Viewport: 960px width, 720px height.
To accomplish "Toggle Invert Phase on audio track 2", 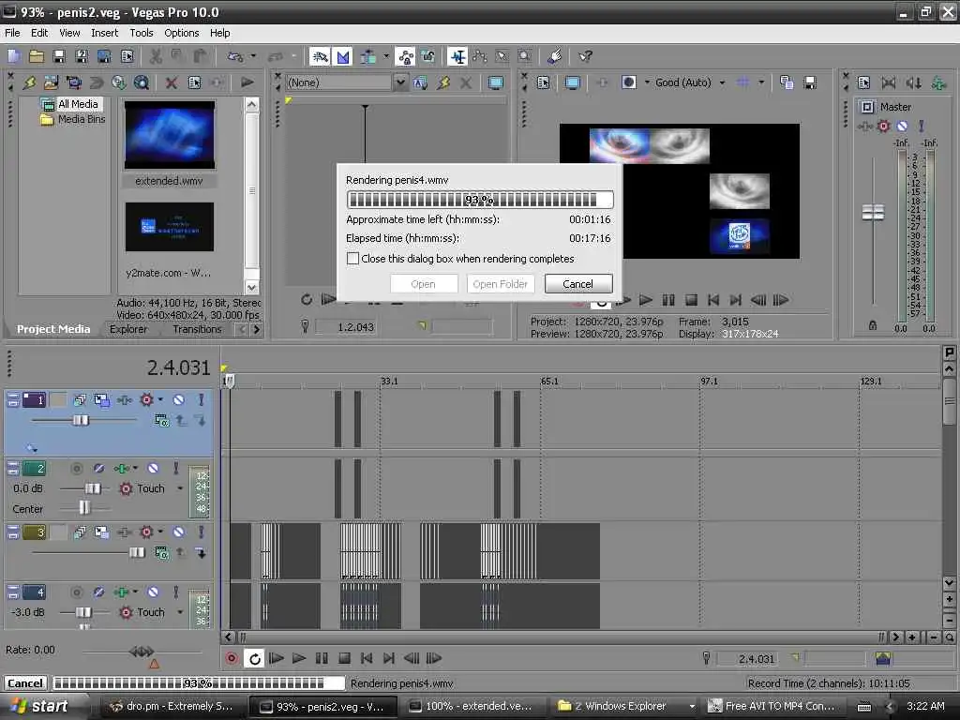I will click(98, 469).
